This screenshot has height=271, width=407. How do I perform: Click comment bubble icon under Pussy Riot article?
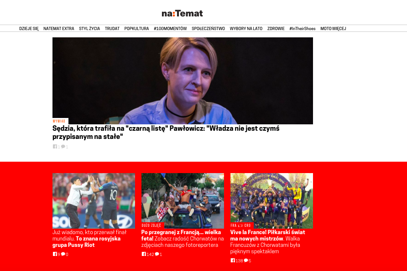tap(63, 254)
